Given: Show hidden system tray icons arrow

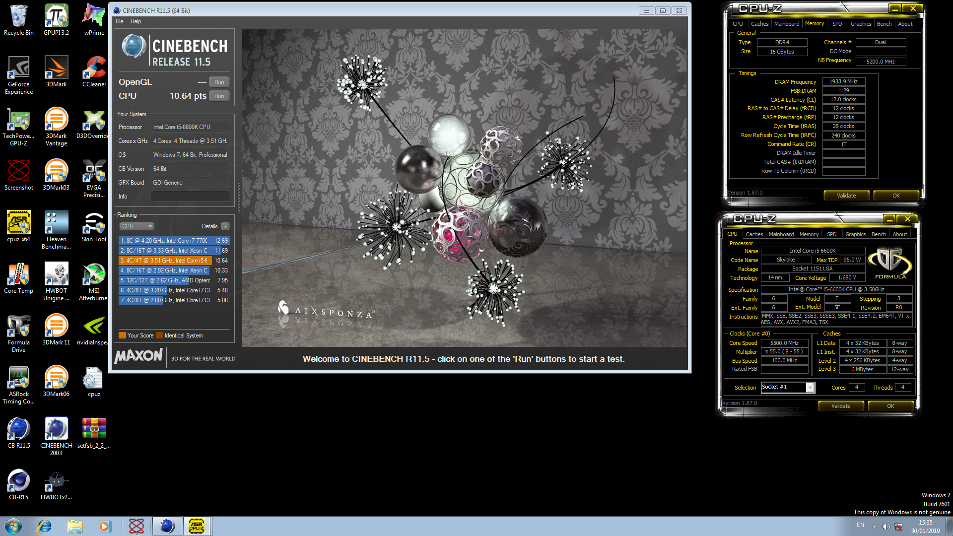Looking at the screenshot, I should pos(874,526).
